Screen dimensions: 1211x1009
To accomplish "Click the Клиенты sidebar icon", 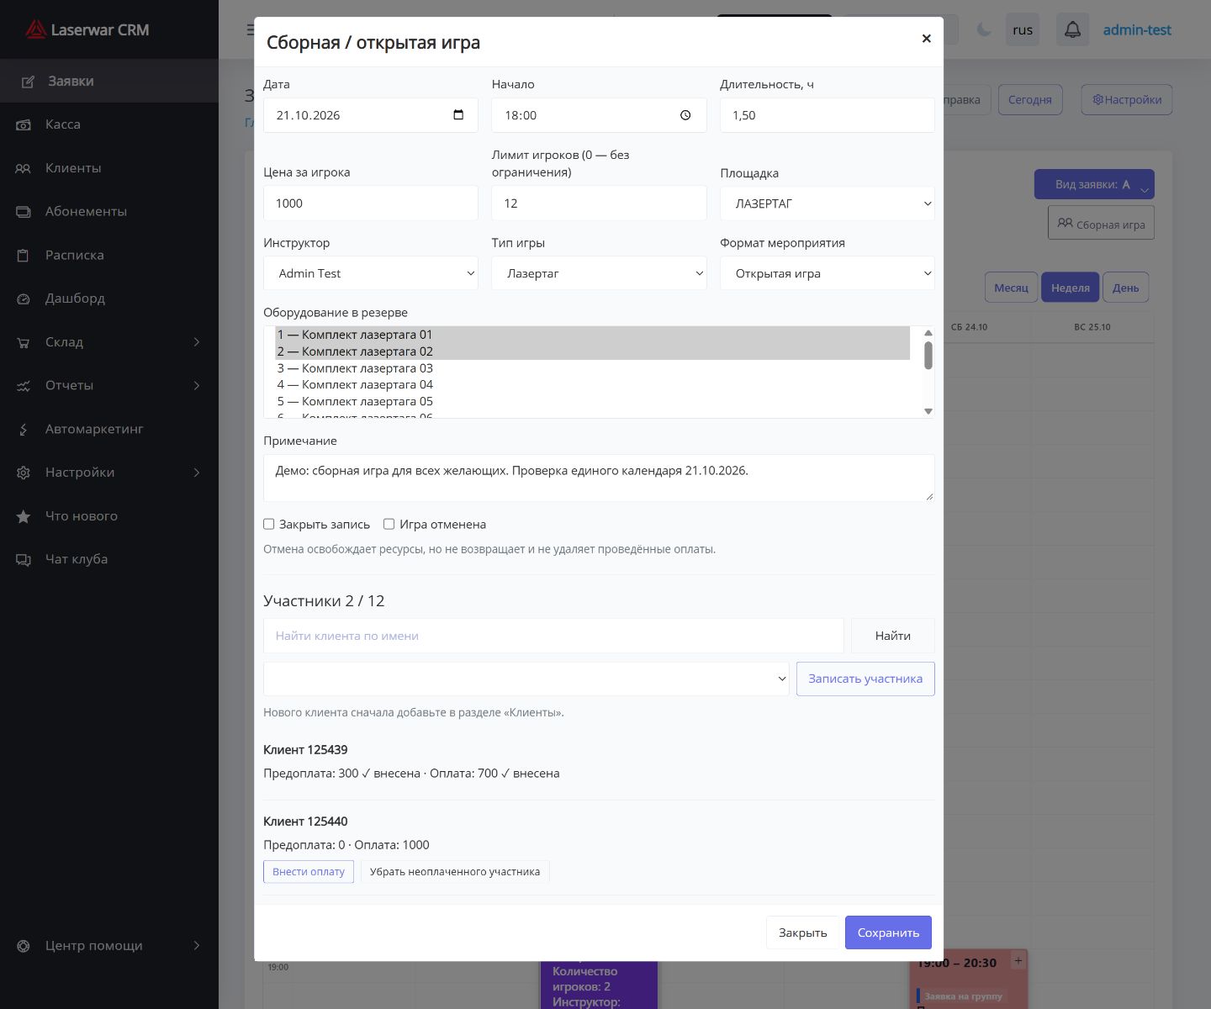I will pos(24,168).
